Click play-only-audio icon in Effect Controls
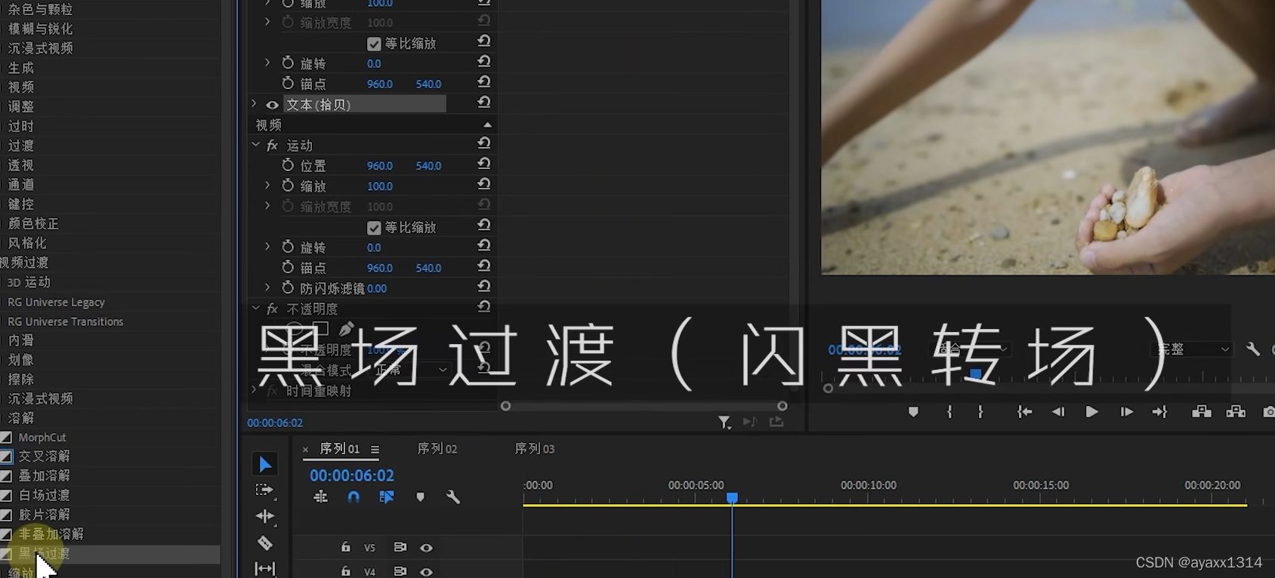Viewport: 1275px width, 578px height. [749, 422]
